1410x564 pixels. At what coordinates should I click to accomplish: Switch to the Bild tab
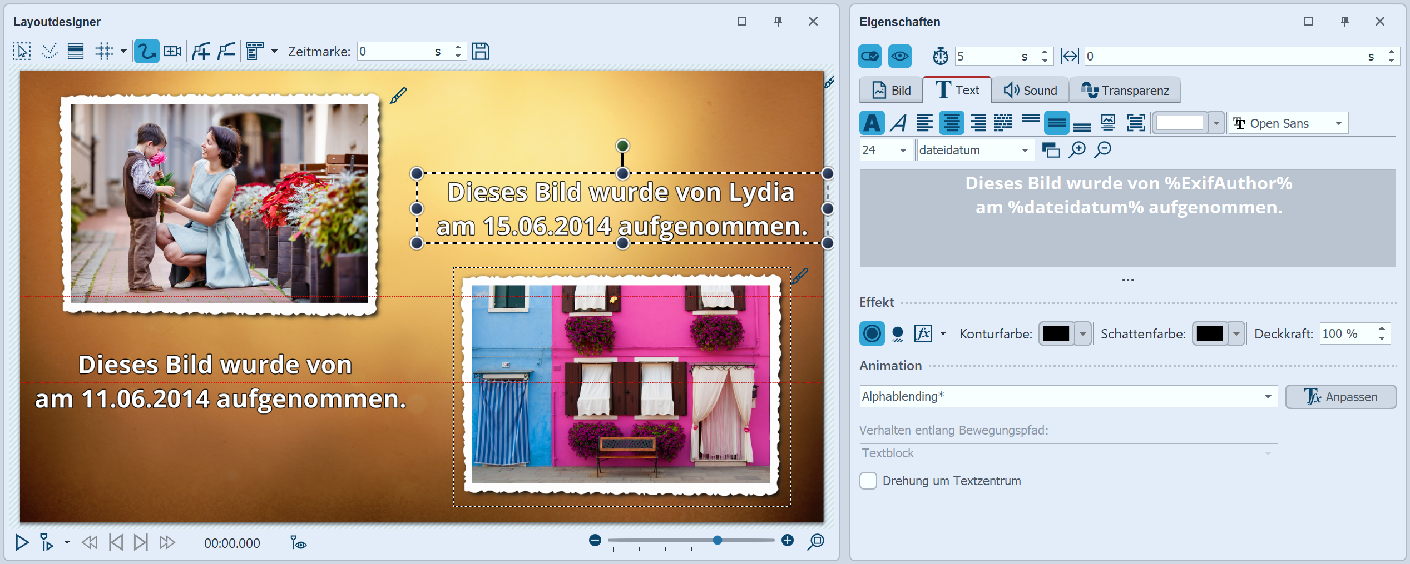(891, 91)
